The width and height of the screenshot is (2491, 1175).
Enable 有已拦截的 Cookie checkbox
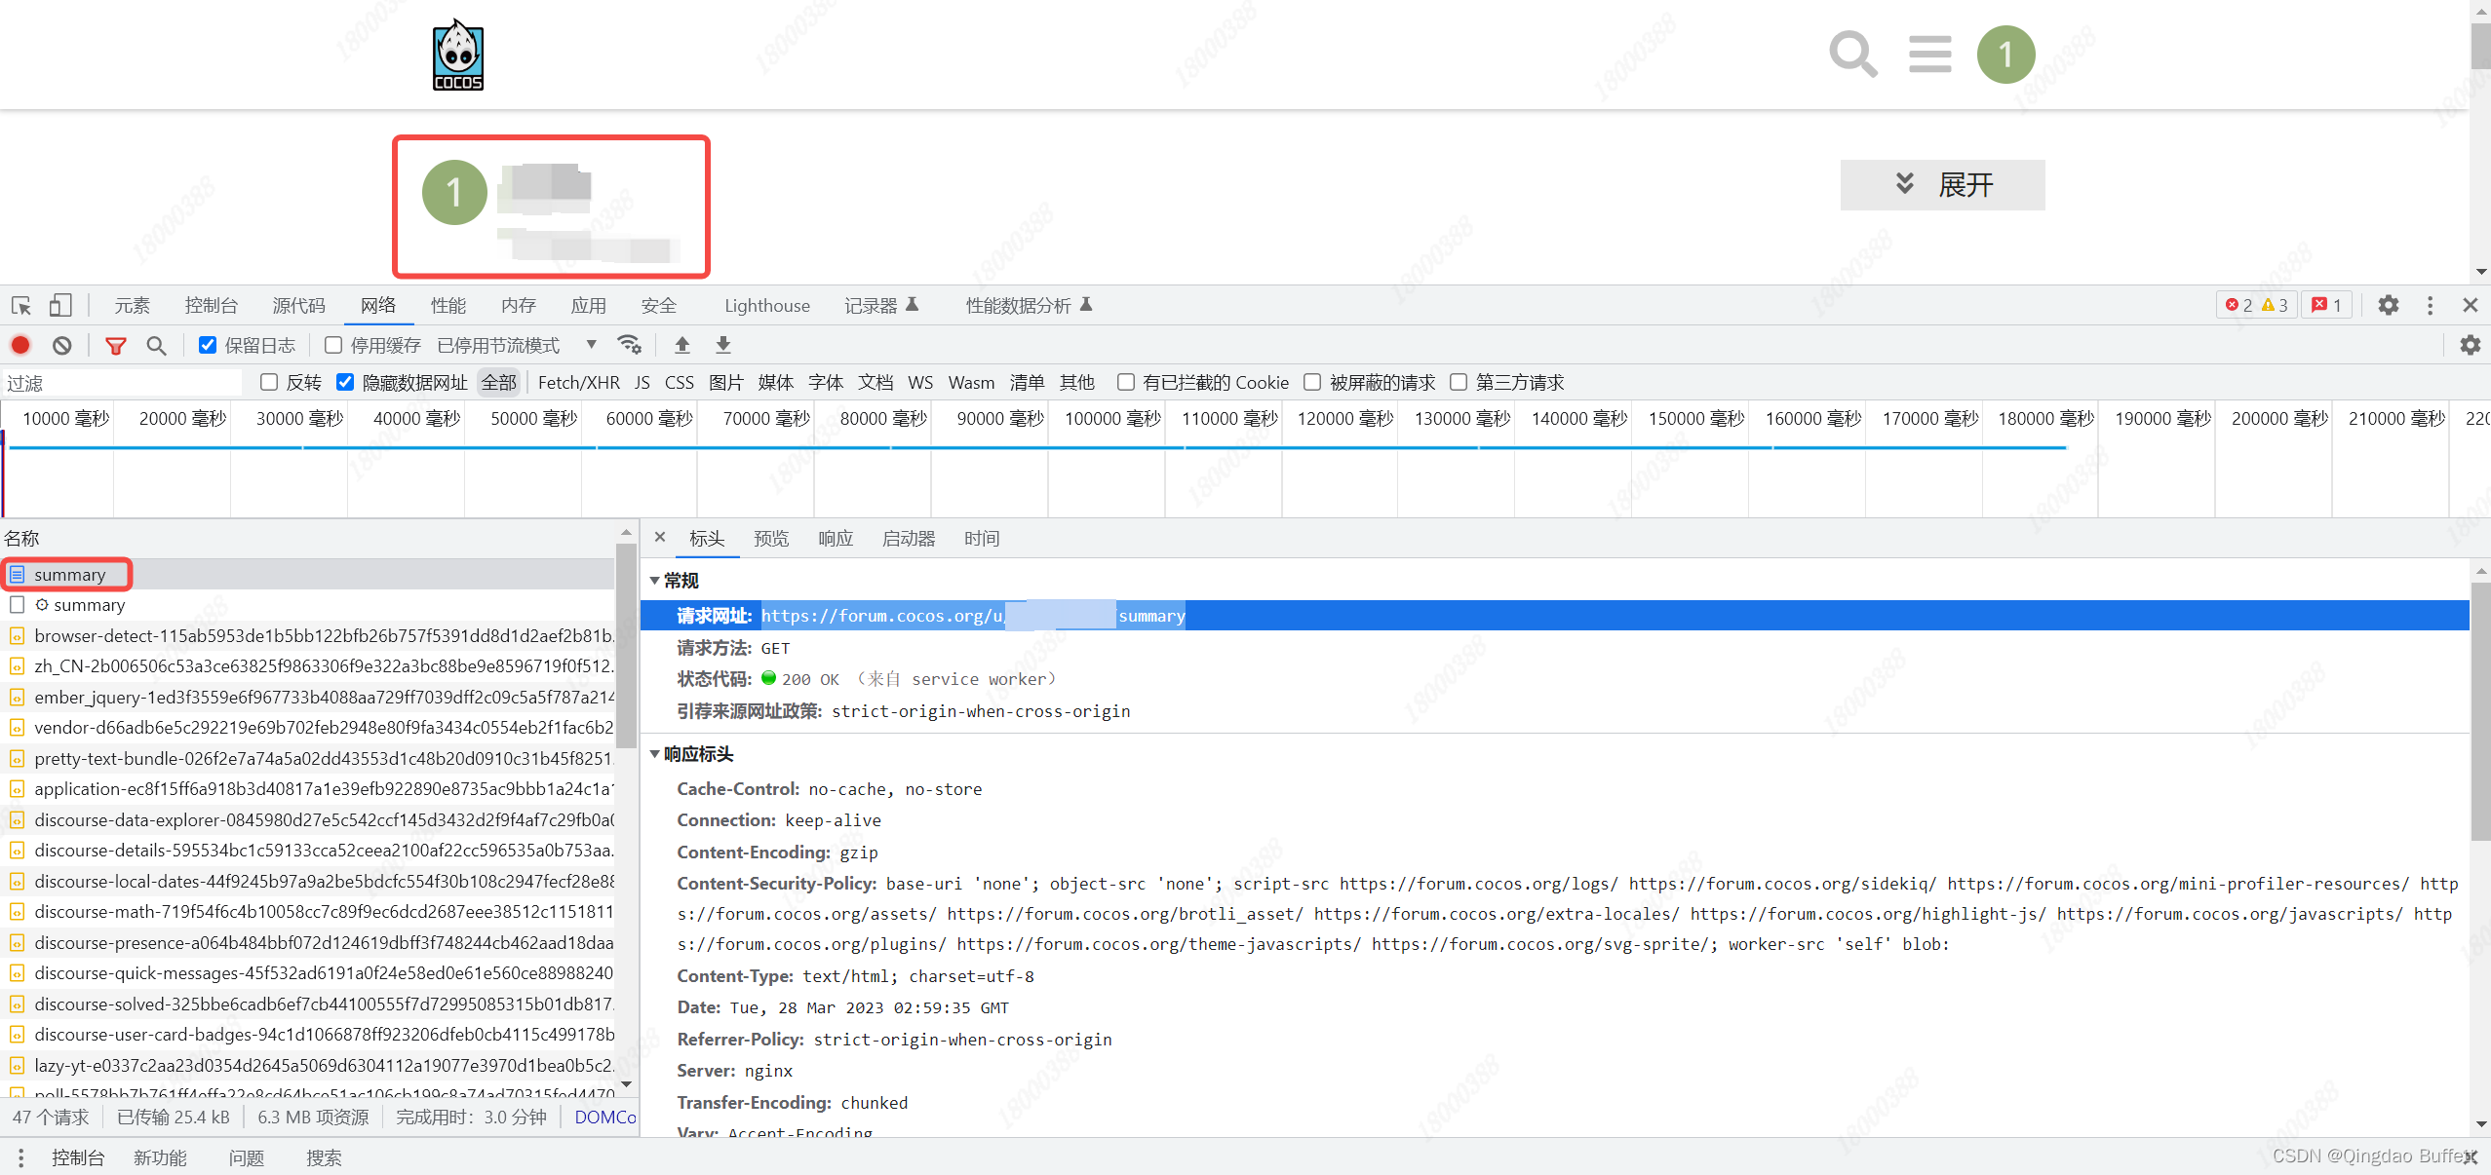[1125, 382]
